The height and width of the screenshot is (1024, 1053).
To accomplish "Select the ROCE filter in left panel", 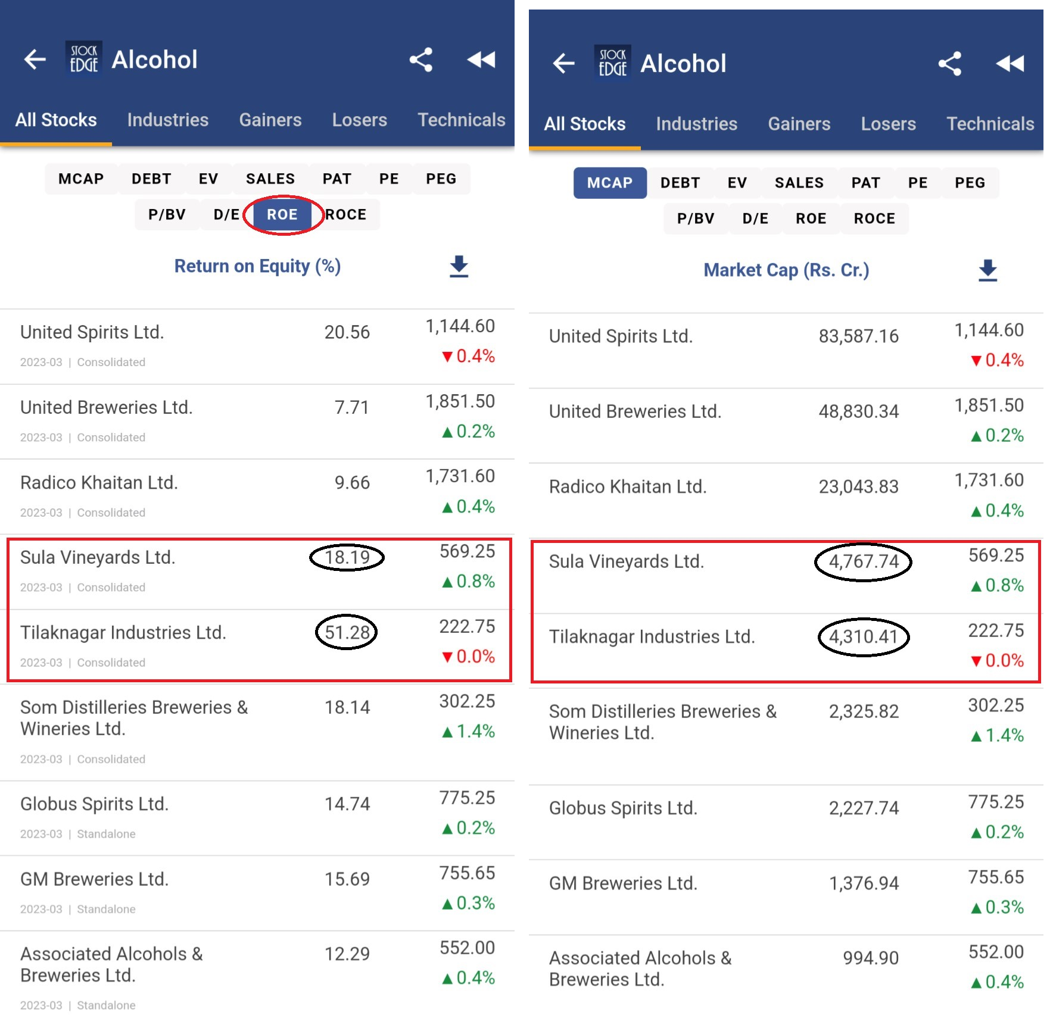I will pyautogui.click(x=347, y=214).
